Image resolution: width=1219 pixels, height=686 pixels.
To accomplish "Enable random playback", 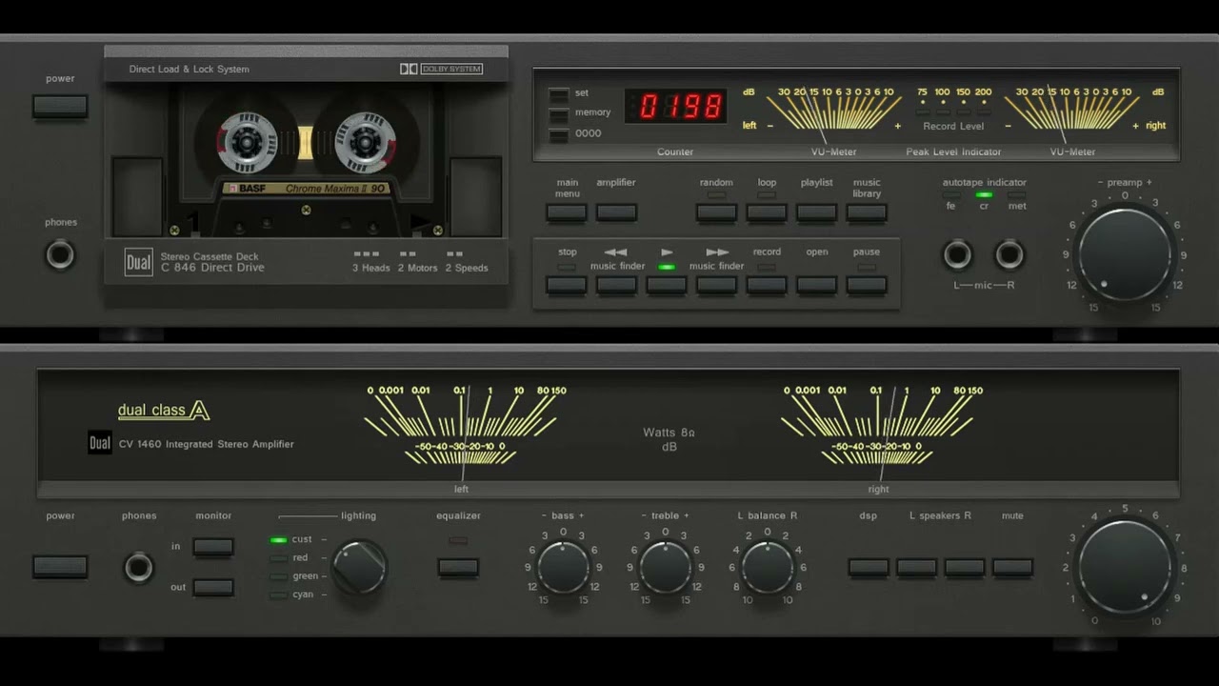I will 716,212.
